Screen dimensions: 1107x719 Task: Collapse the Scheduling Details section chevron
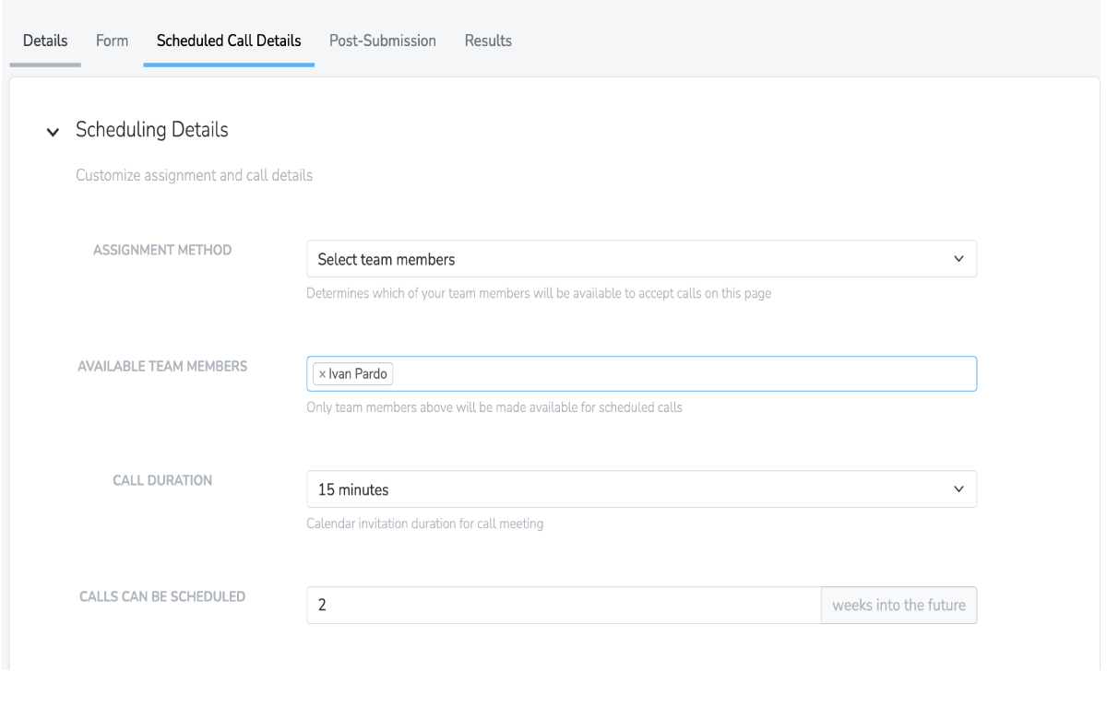(x=51, y=132)
